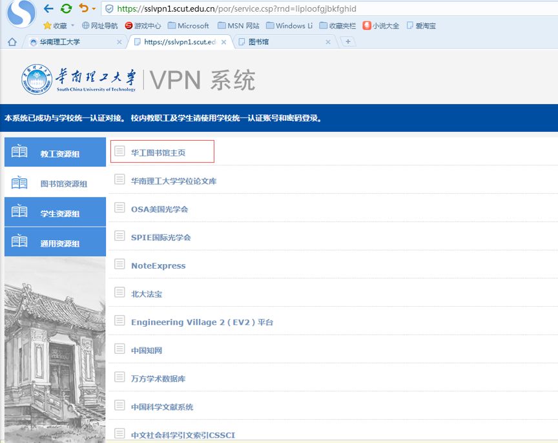Click the document icon beside 中国科学文献系统
This screenshot has height=443, width=558.
[x=119, y=405]
